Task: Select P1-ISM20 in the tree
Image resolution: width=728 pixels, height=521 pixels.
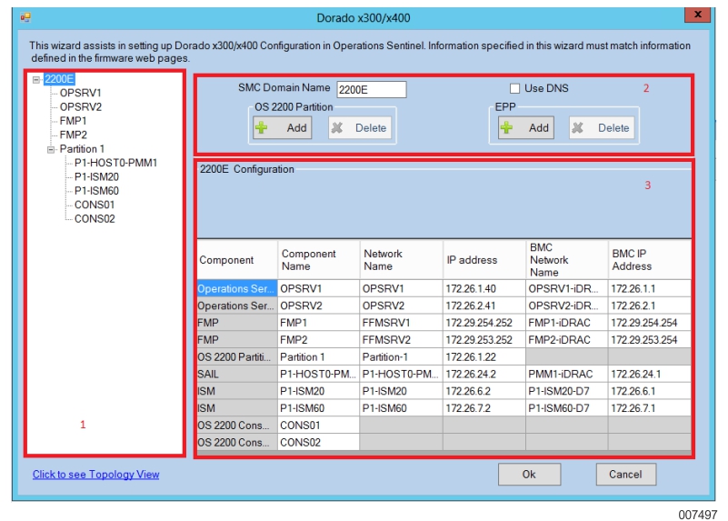Action: tap(96, 177)
